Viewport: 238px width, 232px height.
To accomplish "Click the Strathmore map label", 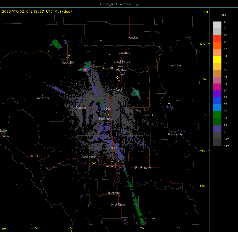I will (x=142, y=168).
